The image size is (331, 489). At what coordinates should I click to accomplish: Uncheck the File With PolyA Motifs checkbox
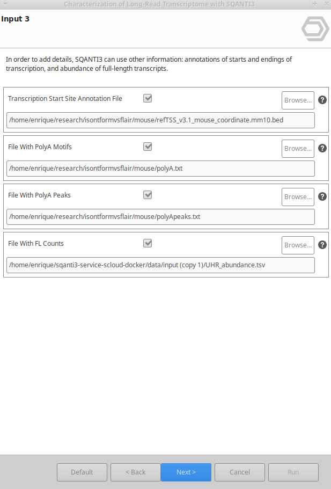pos(148,147)
